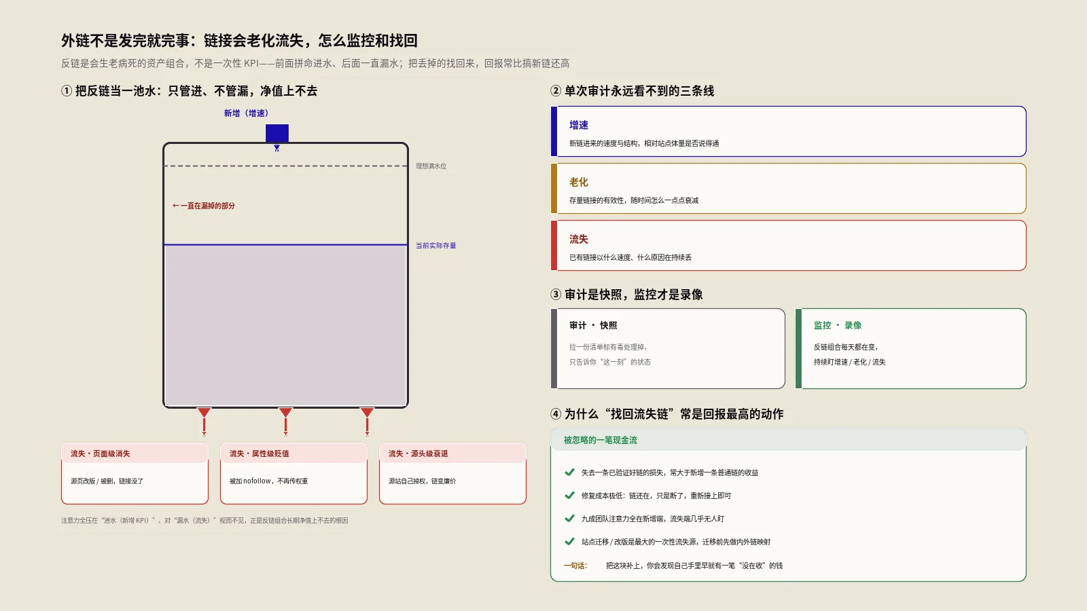Click the '被忽略的一笔现金流' panel header
The width and height of the screenshot is (1087, 611).
click(788, 440)
